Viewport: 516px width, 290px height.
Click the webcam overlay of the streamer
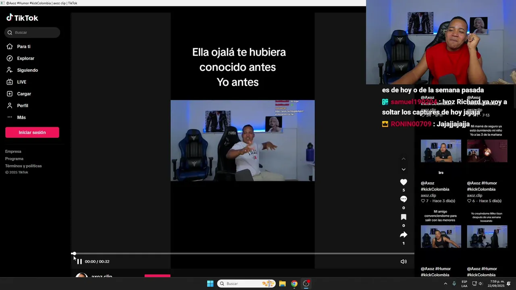click(x=441, y=42)
